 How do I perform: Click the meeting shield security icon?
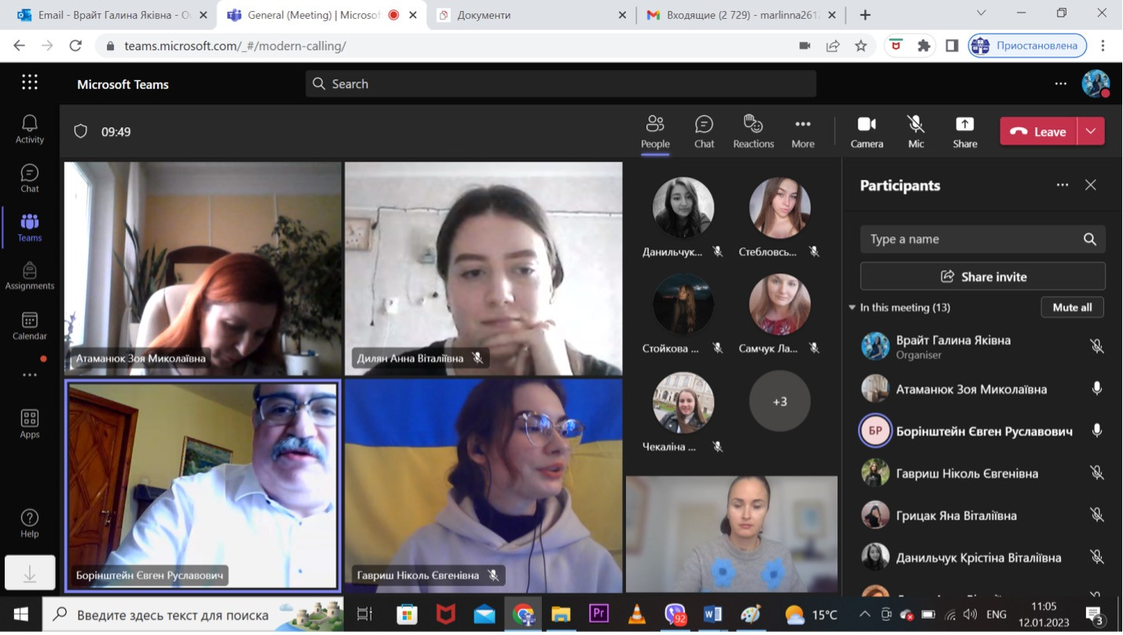tap(81, 131)
